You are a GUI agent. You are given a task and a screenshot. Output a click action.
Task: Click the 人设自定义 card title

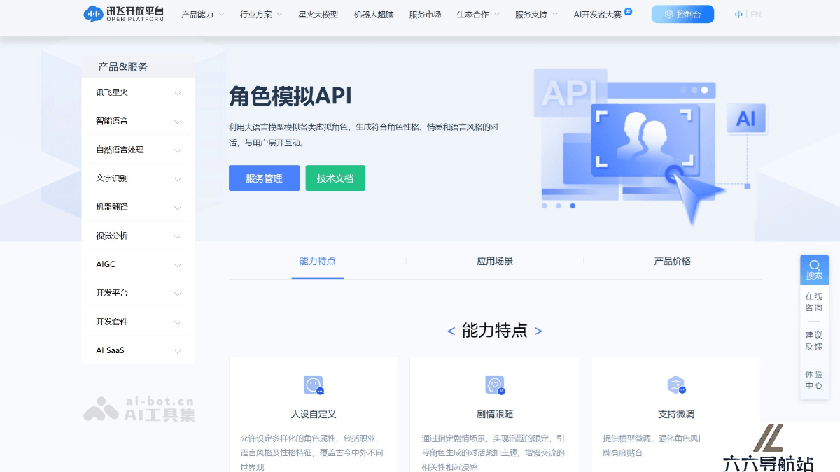(314, 414)
